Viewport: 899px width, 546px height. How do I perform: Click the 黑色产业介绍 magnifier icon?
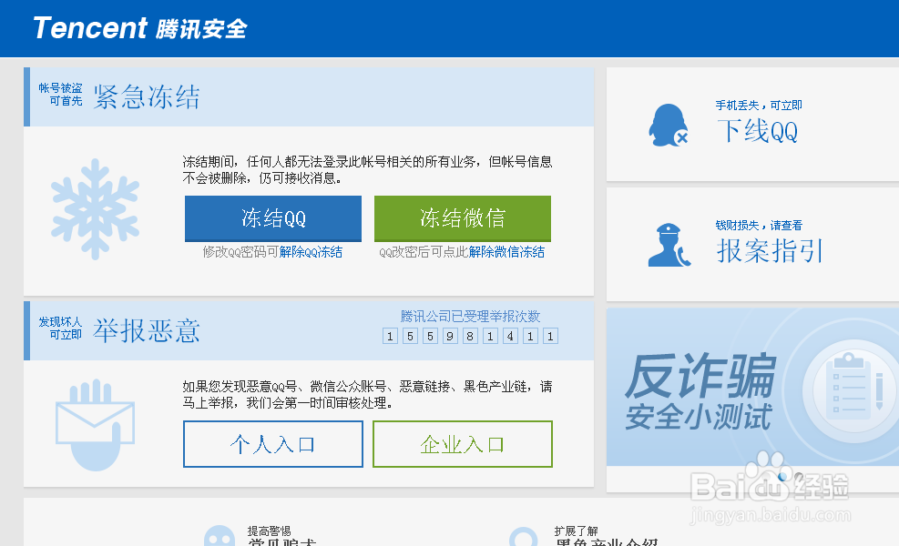tap(523, 538)
